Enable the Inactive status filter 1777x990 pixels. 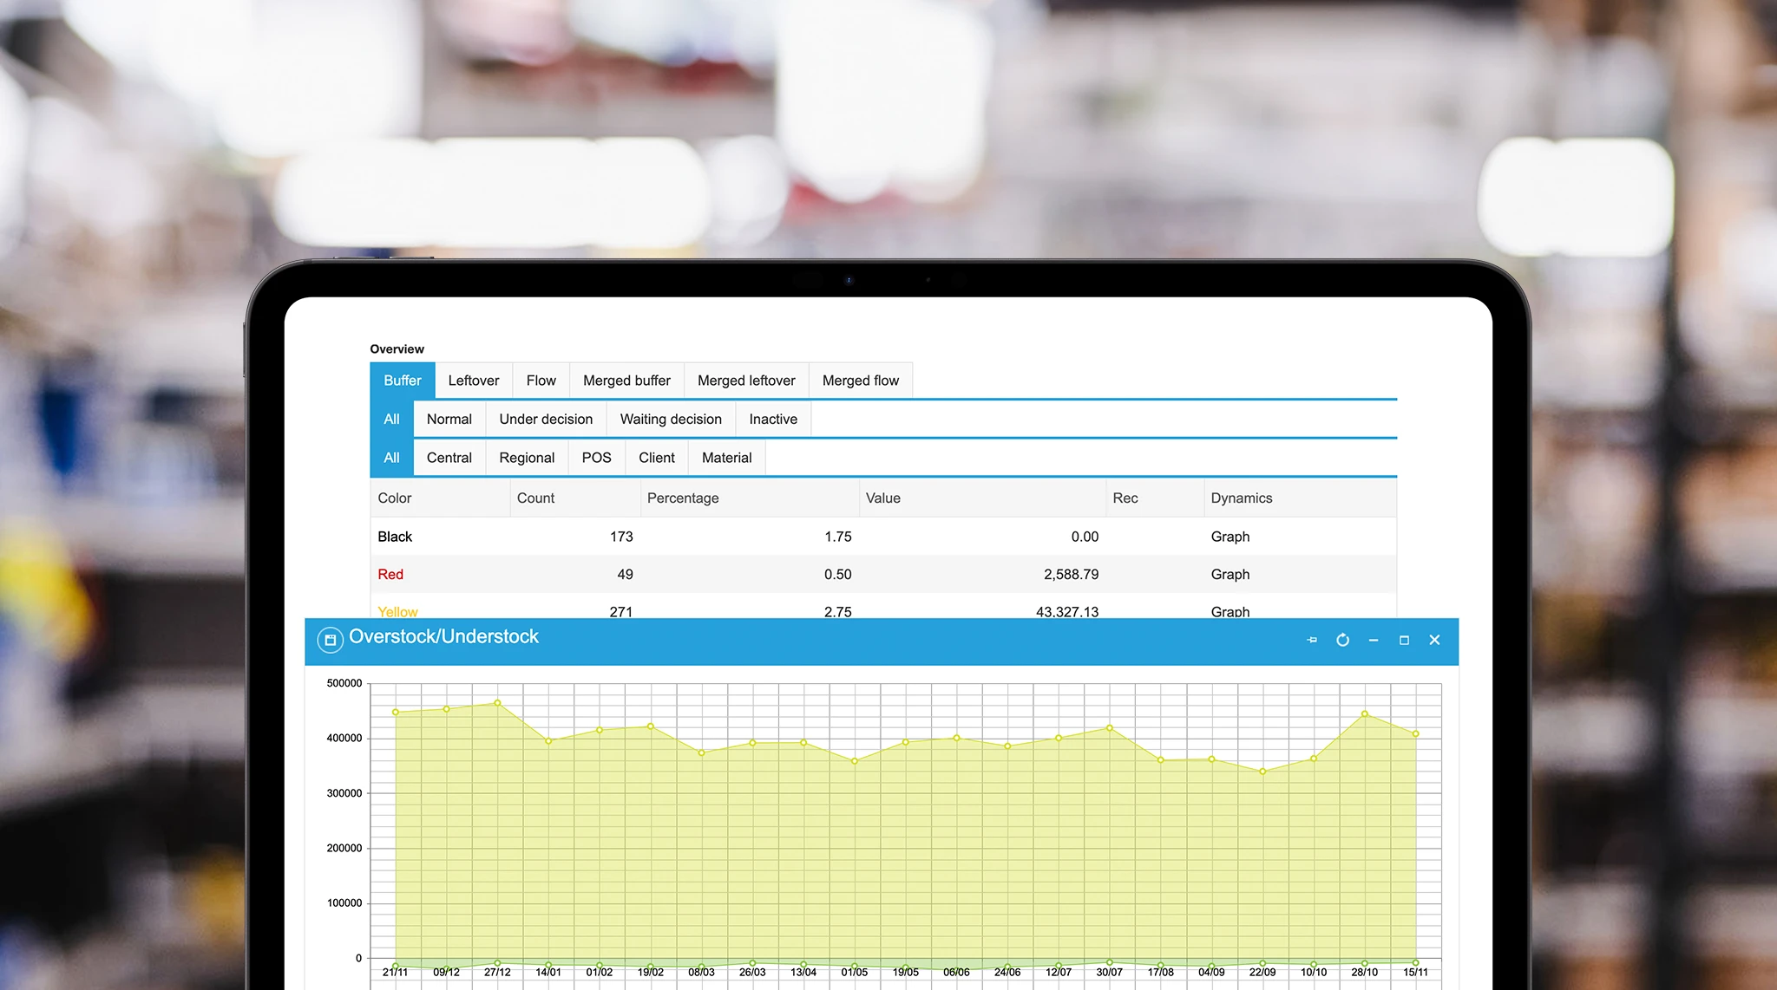[772, 419]
